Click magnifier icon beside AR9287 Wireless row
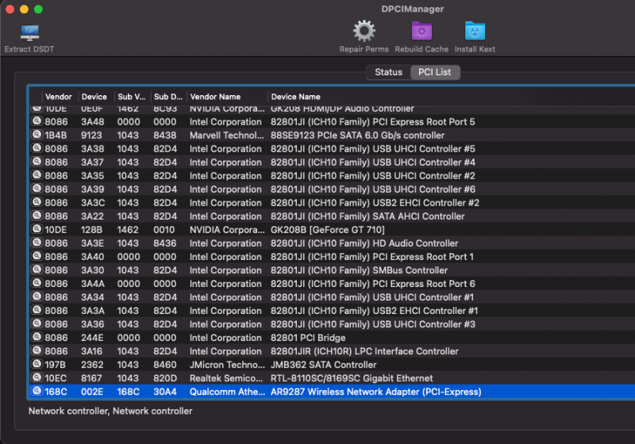Screen dimensions: 635x444 click(37, 392)
